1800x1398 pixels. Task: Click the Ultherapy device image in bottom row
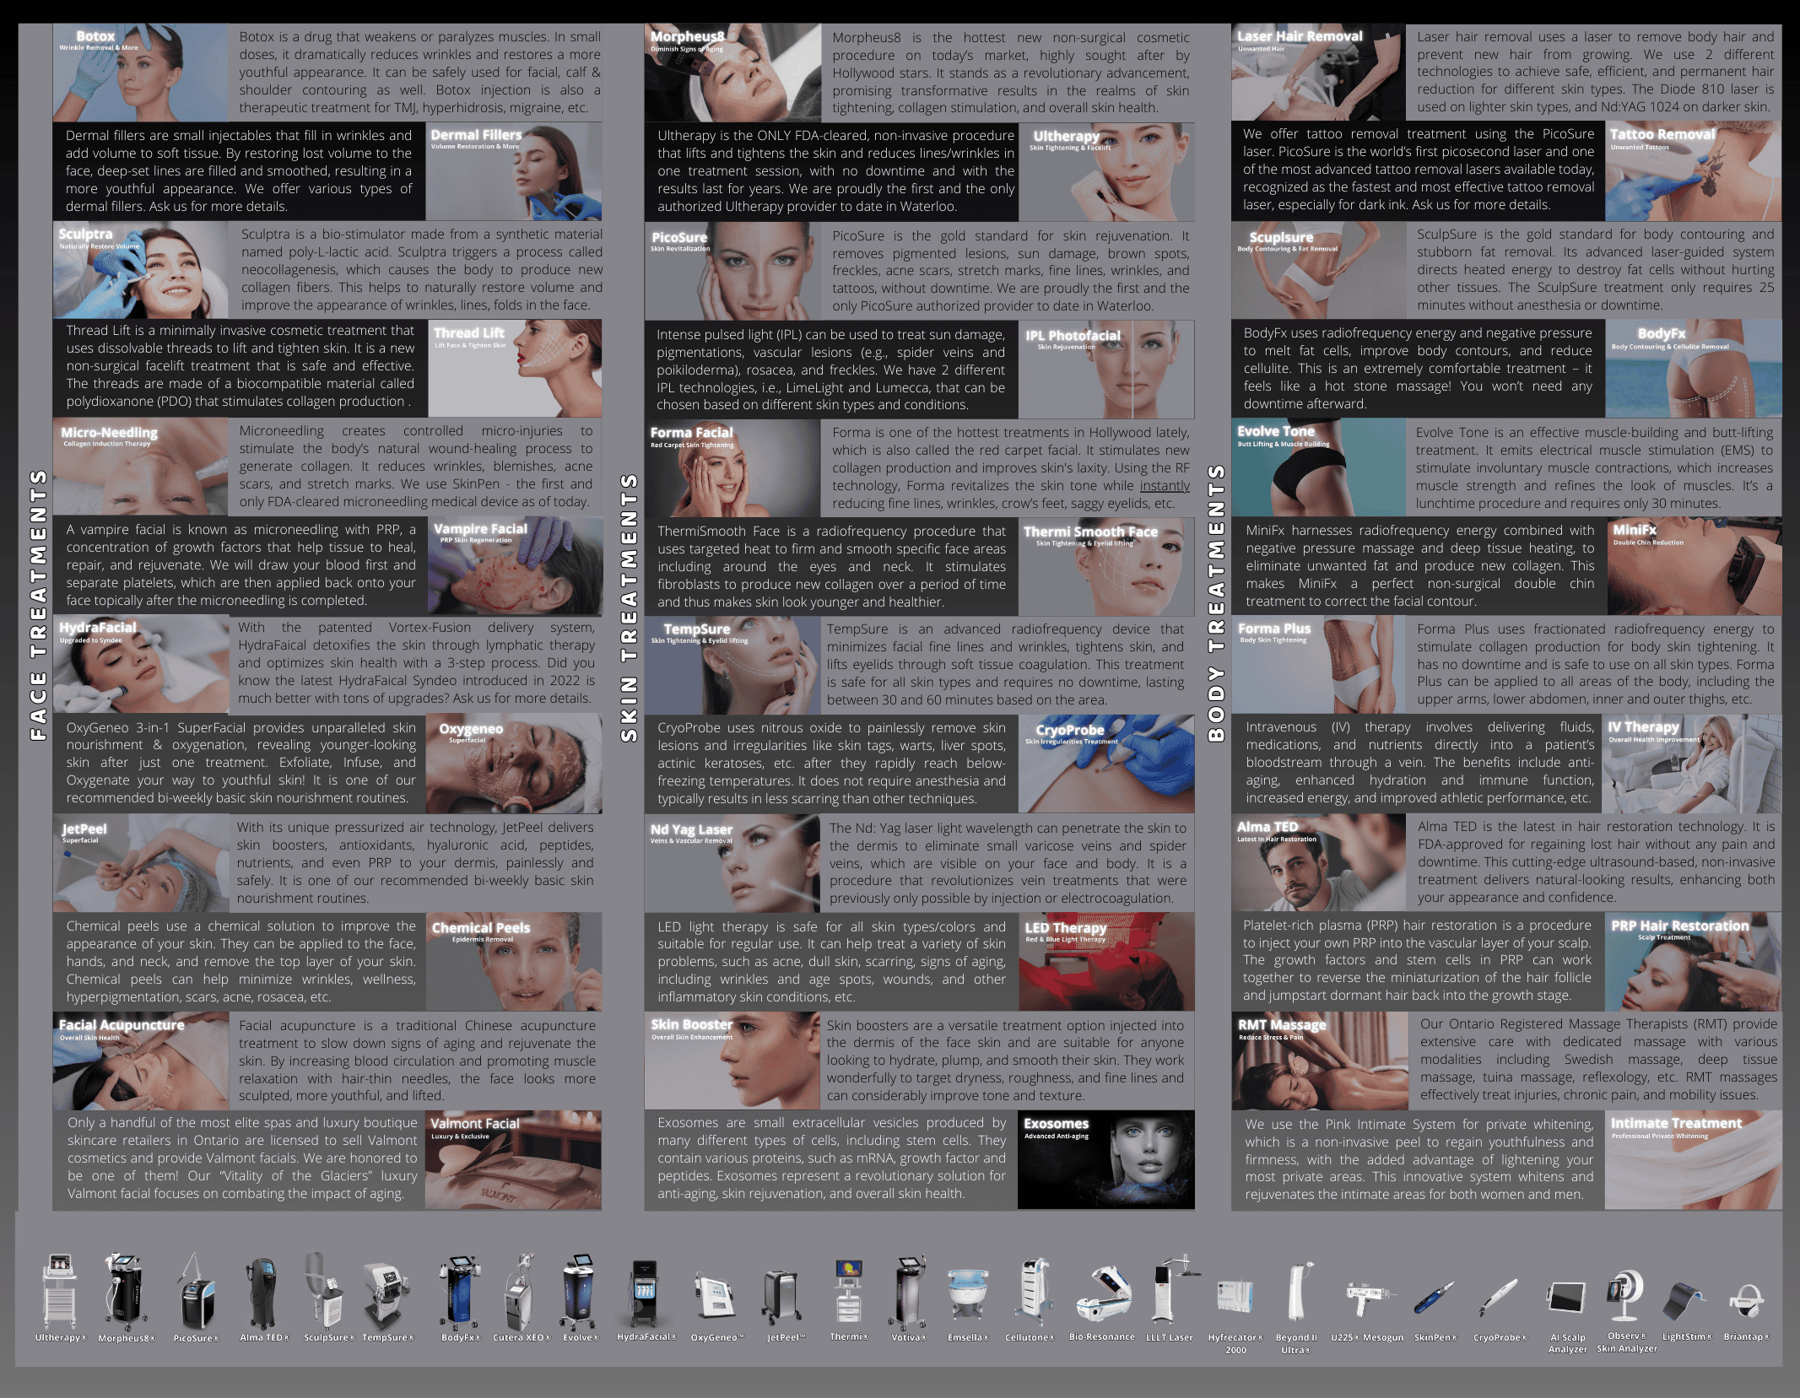pos(60,1291)
